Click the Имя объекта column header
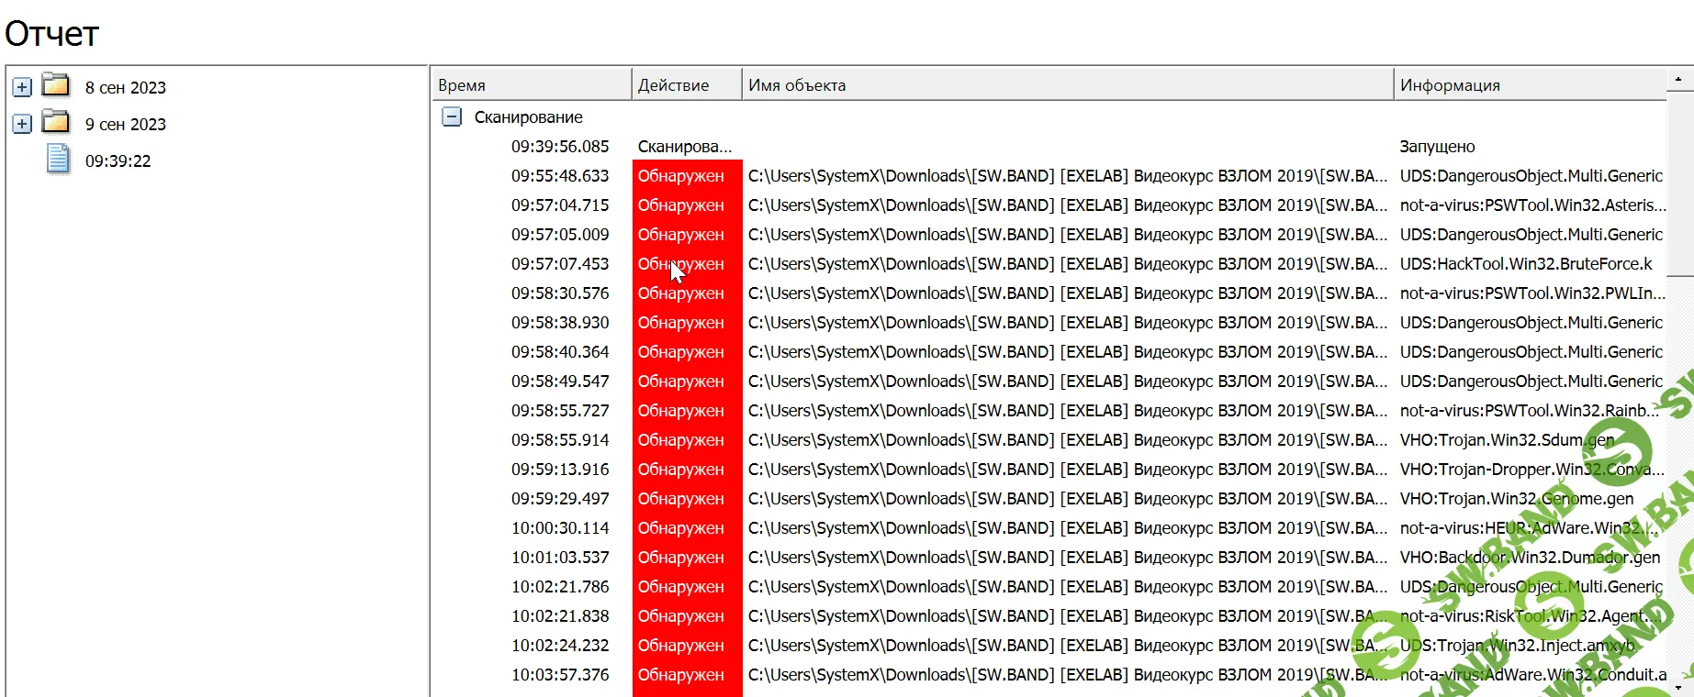 pyautogui.click(x=1067, y=85)
